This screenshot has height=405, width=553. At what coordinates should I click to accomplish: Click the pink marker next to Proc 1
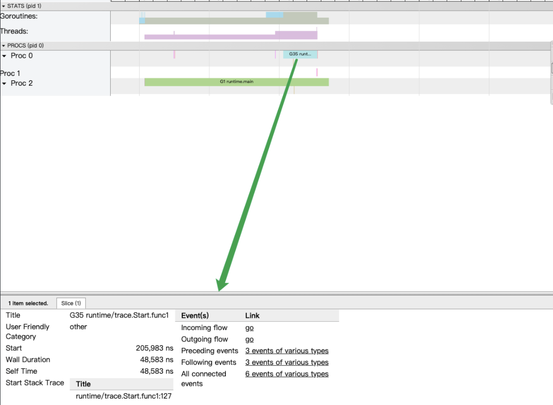[316, 72]
